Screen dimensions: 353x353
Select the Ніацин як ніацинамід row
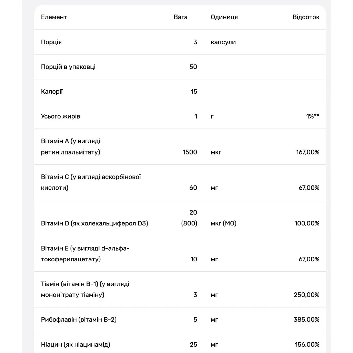click(x=180, y=343)
